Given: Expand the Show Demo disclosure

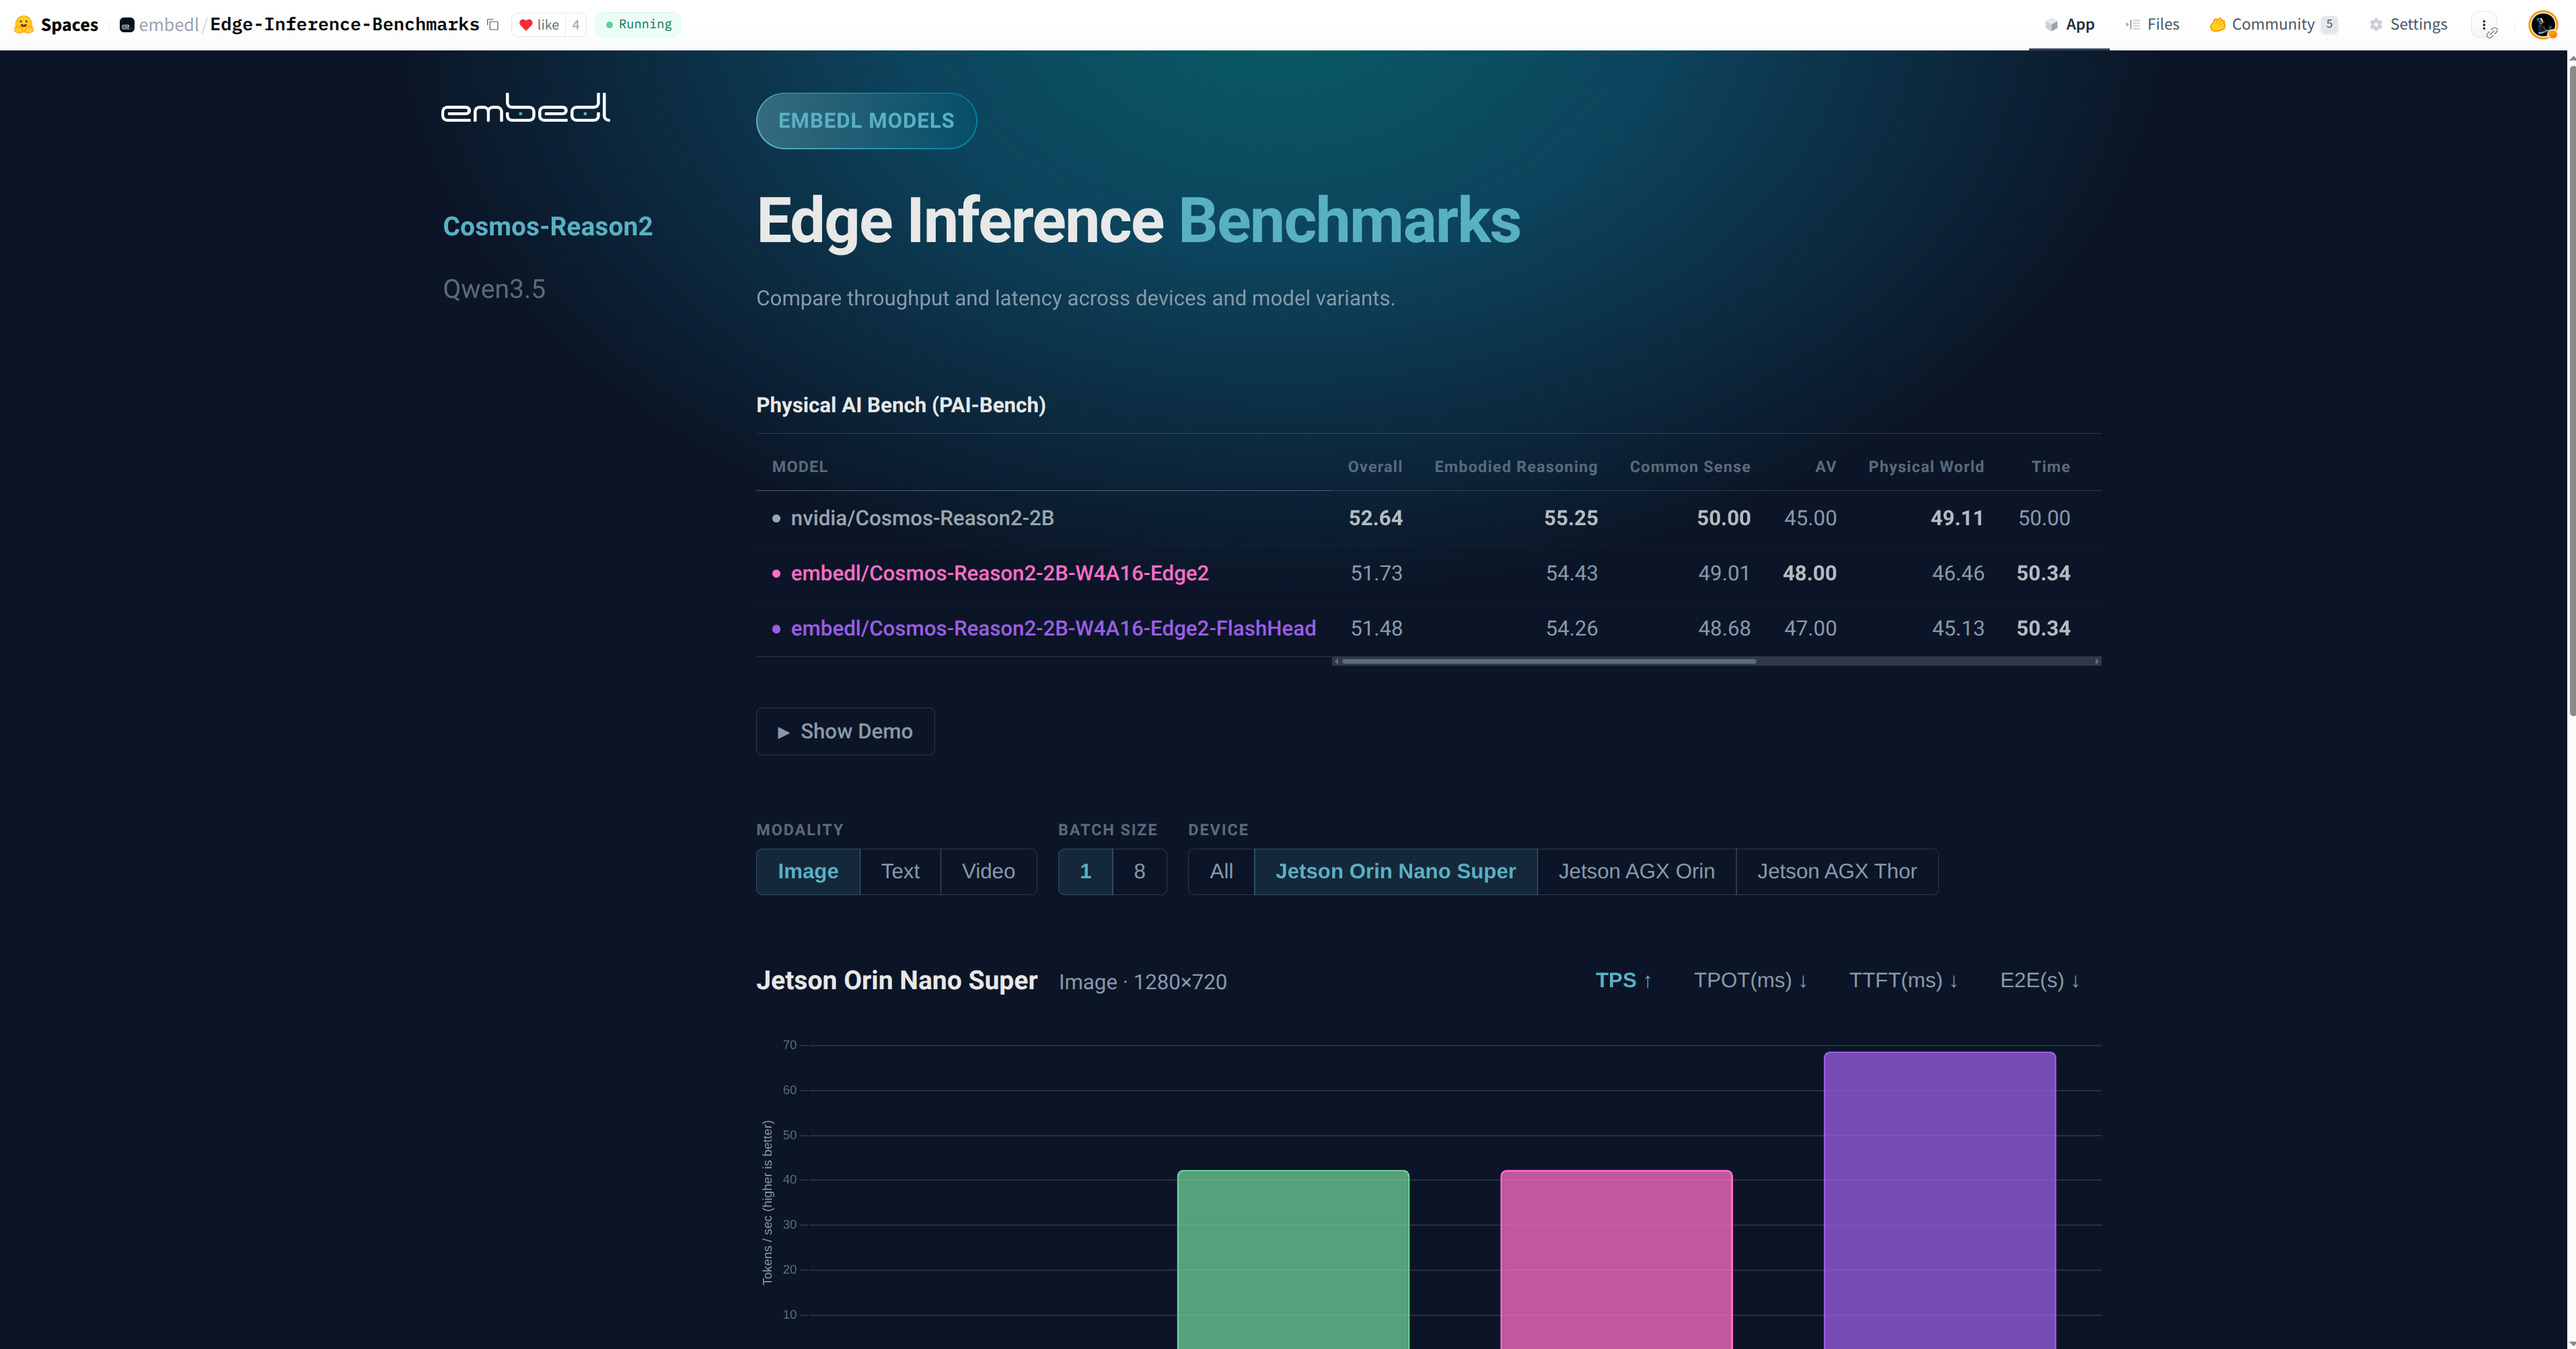Looking at the screenshot, I should click(x=845, y=732).
